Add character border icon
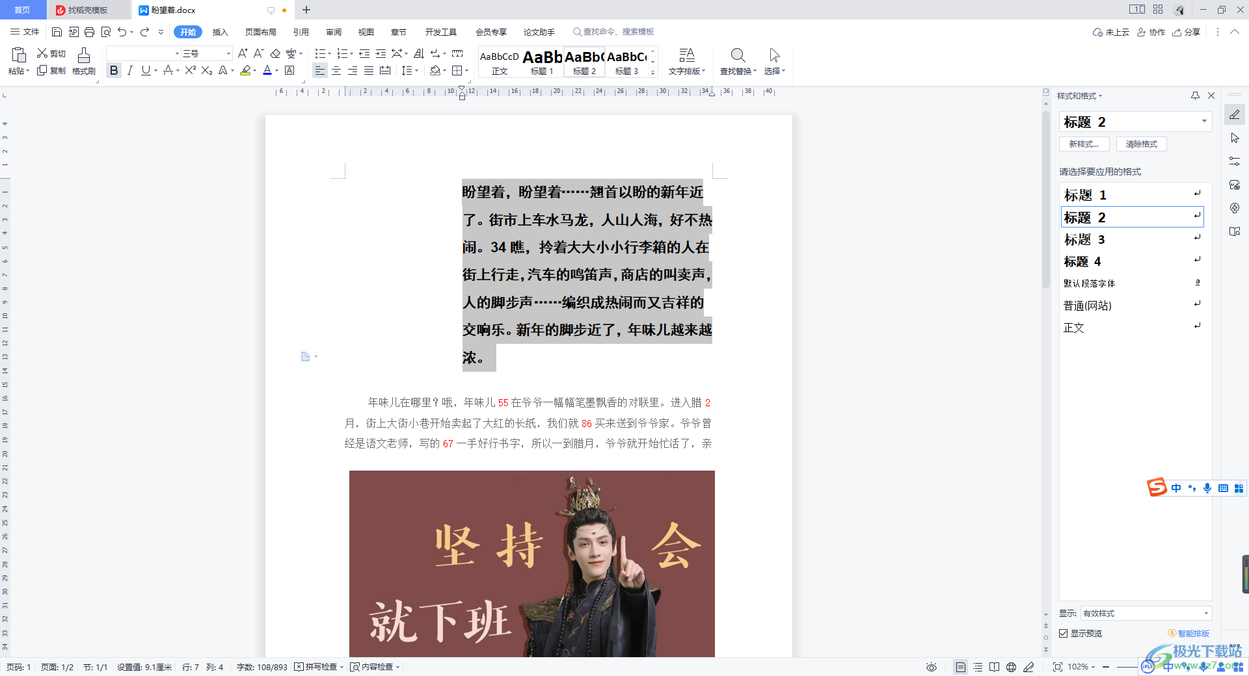Screen dimensions: 1249x676 (x=289, y=70)
